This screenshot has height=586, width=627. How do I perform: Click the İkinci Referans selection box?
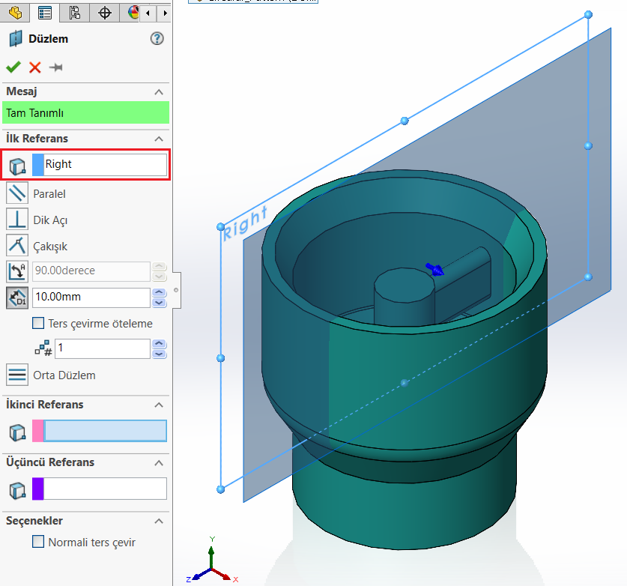tap(105, 431)
